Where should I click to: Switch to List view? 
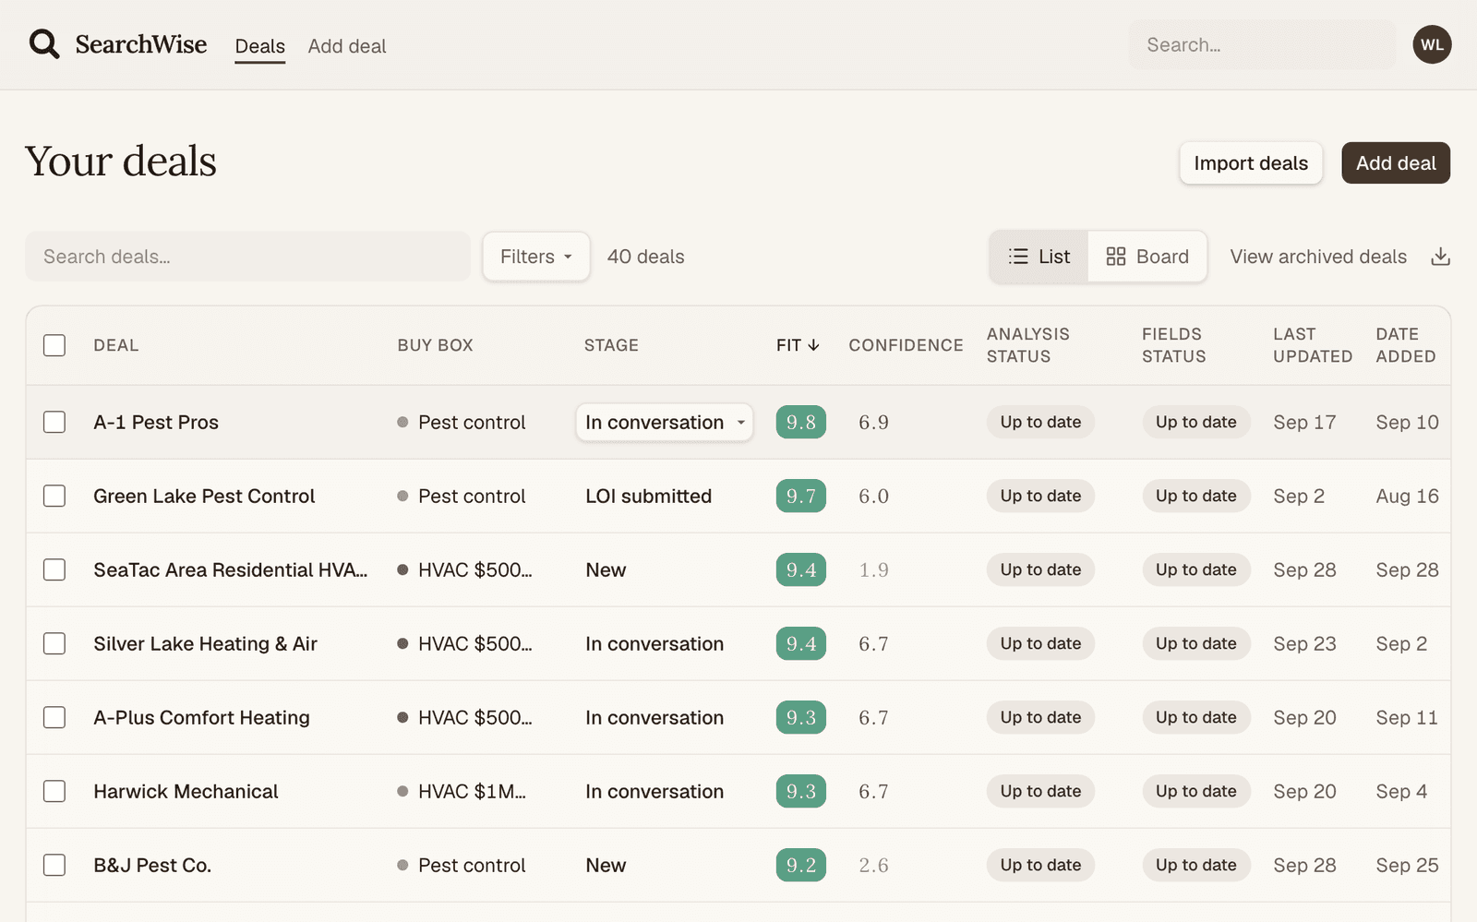pos(1039,257)
